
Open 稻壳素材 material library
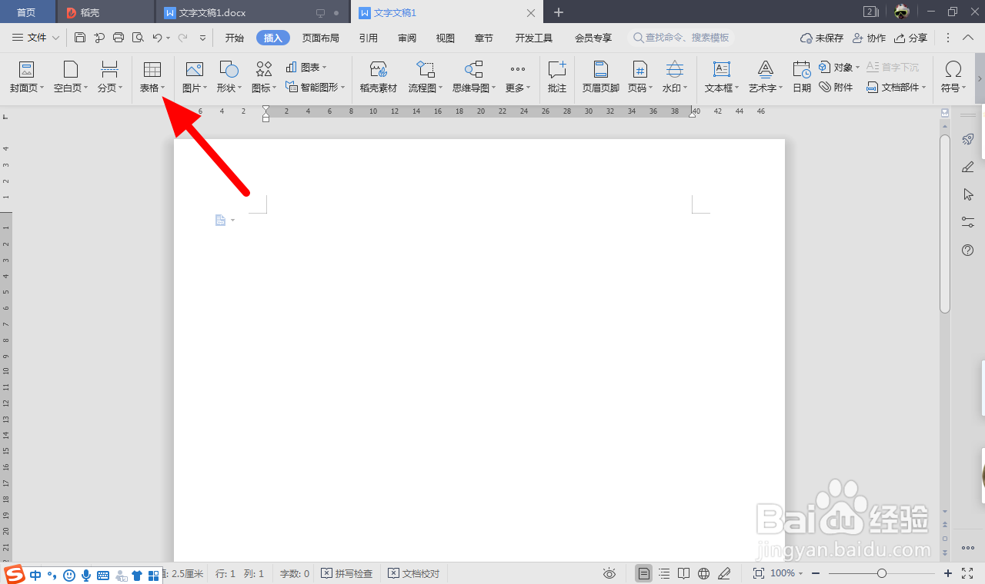click(379, 78)
